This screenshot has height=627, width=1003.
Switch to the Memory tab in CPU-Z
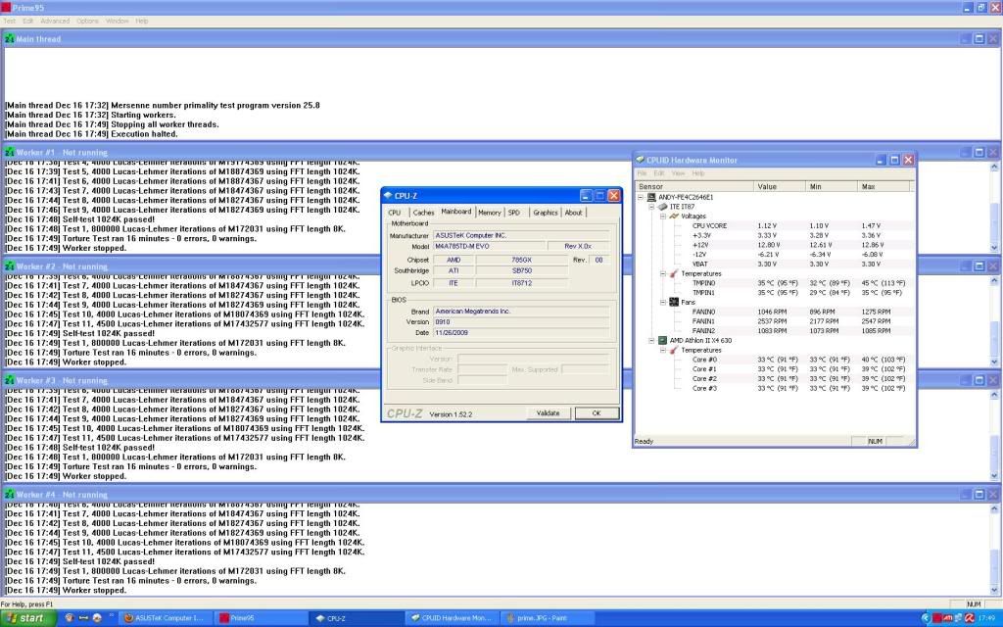[x=490, y=213]
